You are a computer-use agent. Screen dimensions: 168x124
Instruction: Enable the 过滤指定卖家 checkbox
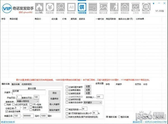(x=67, y=93)
